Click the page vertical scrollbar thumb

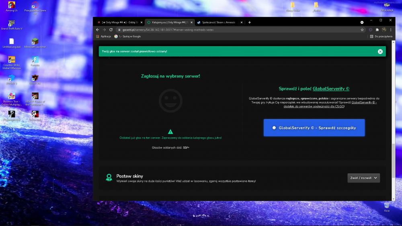394,161
